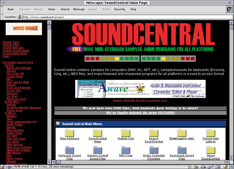Click the Forward toolbar button
The image size is (234, 169).
24,9
